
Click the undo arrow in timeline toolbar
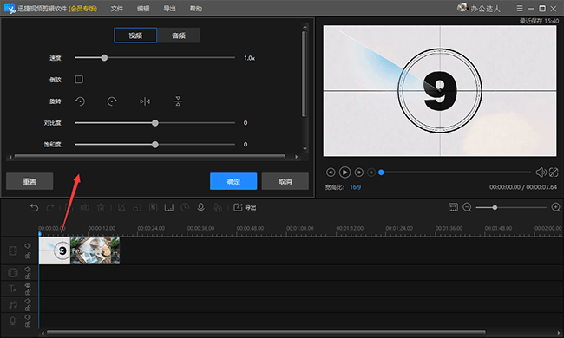(34, 208)
